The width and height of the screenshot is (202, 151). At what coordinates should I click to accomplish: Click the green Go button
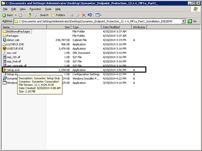pyautogui.click(x=192, y=21)
